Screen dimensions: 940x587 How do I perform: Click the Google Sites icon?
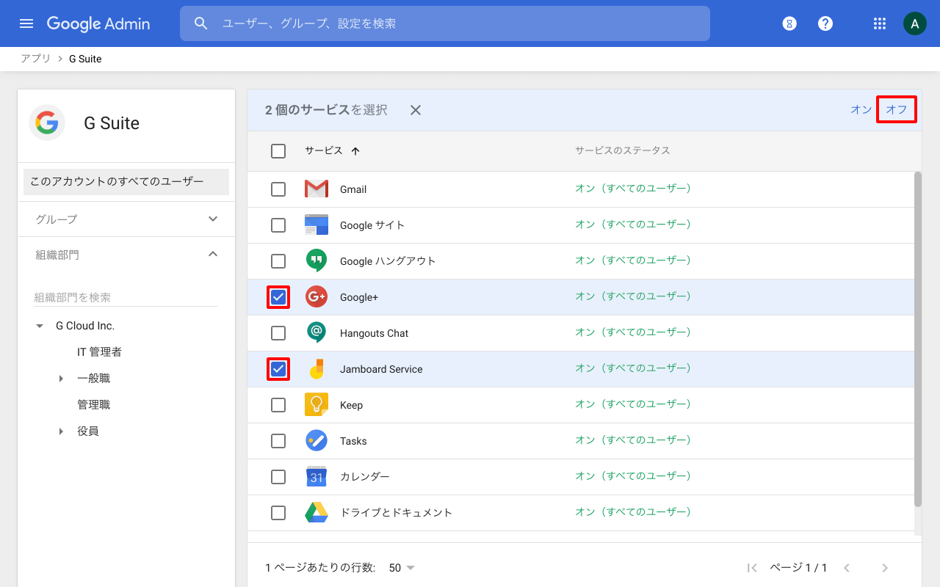[317, 225]
